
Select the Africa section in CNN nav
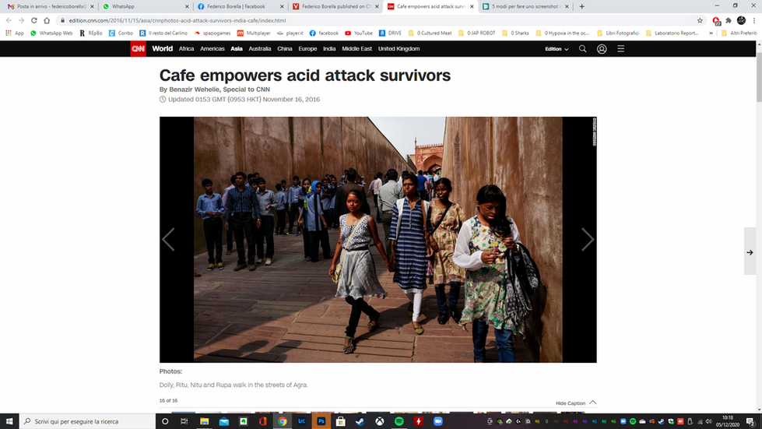(x=186, y=48)
